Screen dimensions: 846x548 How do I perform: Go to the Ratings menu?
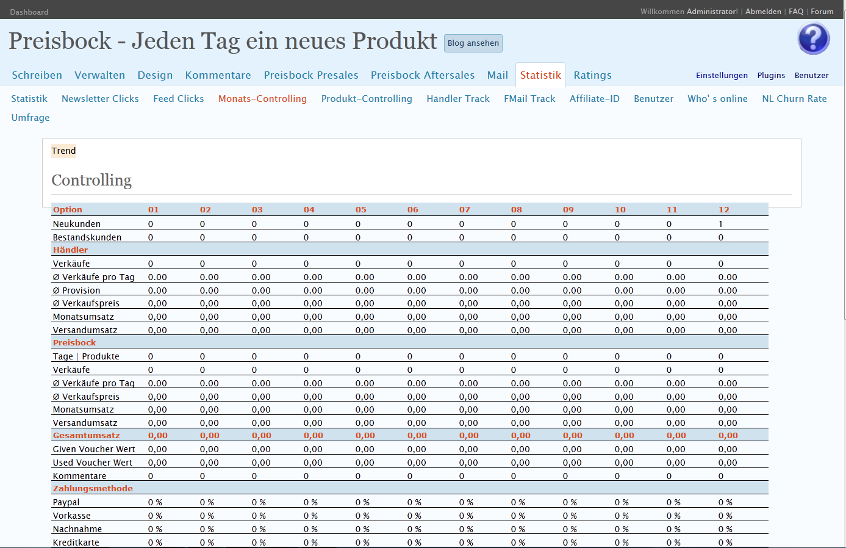(x=592, y=75)
